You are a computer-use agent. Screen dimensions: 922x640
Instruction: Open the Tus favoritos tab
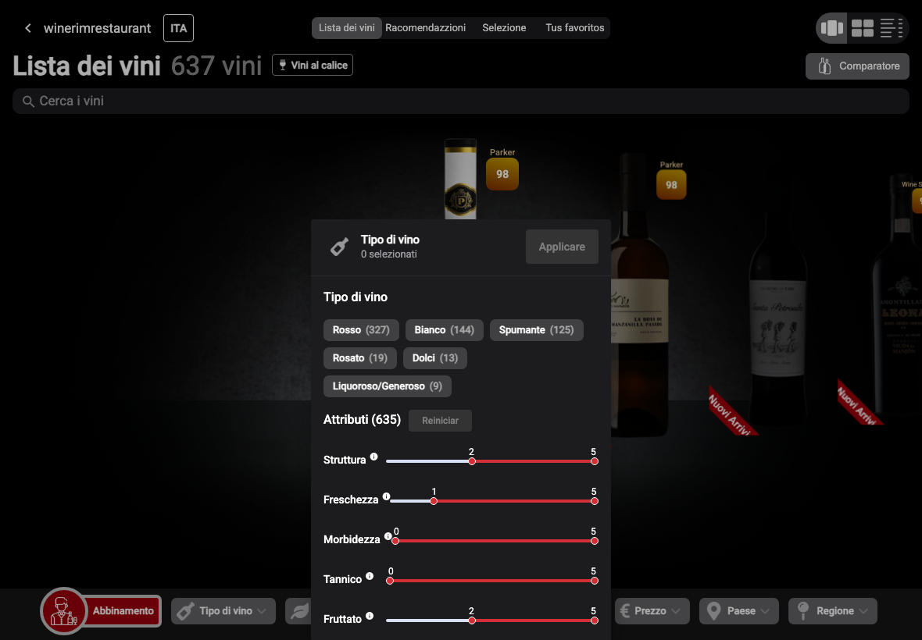click(x=574, y=27)
